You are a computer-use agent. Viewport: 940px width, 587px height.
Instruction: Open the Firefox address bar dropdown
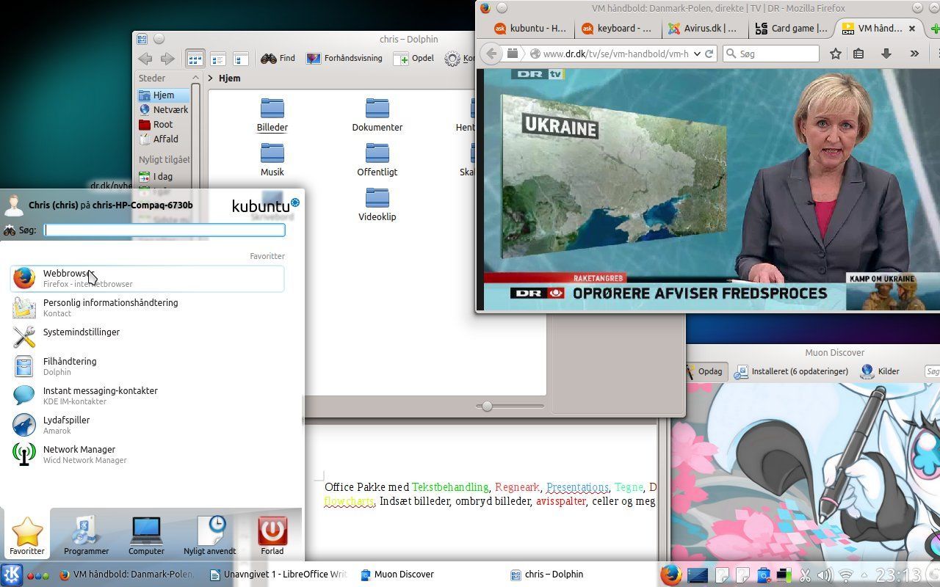[697, 53]
